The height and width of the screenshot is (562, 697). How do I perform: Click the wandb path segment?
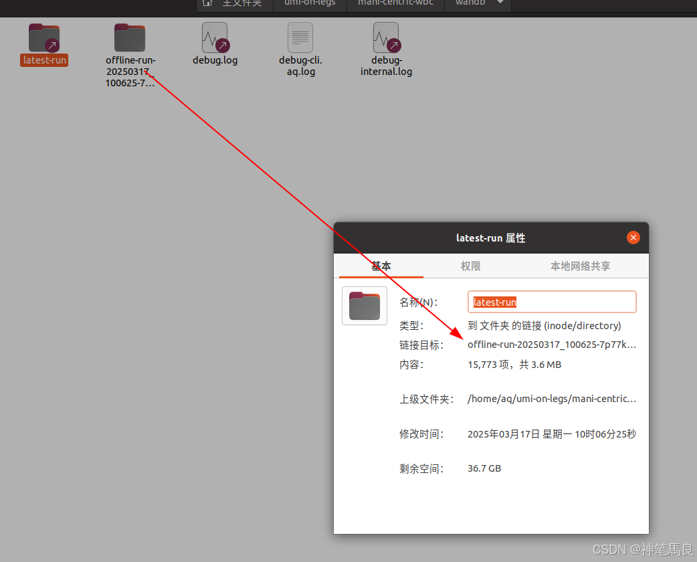(x=472, y=3)
